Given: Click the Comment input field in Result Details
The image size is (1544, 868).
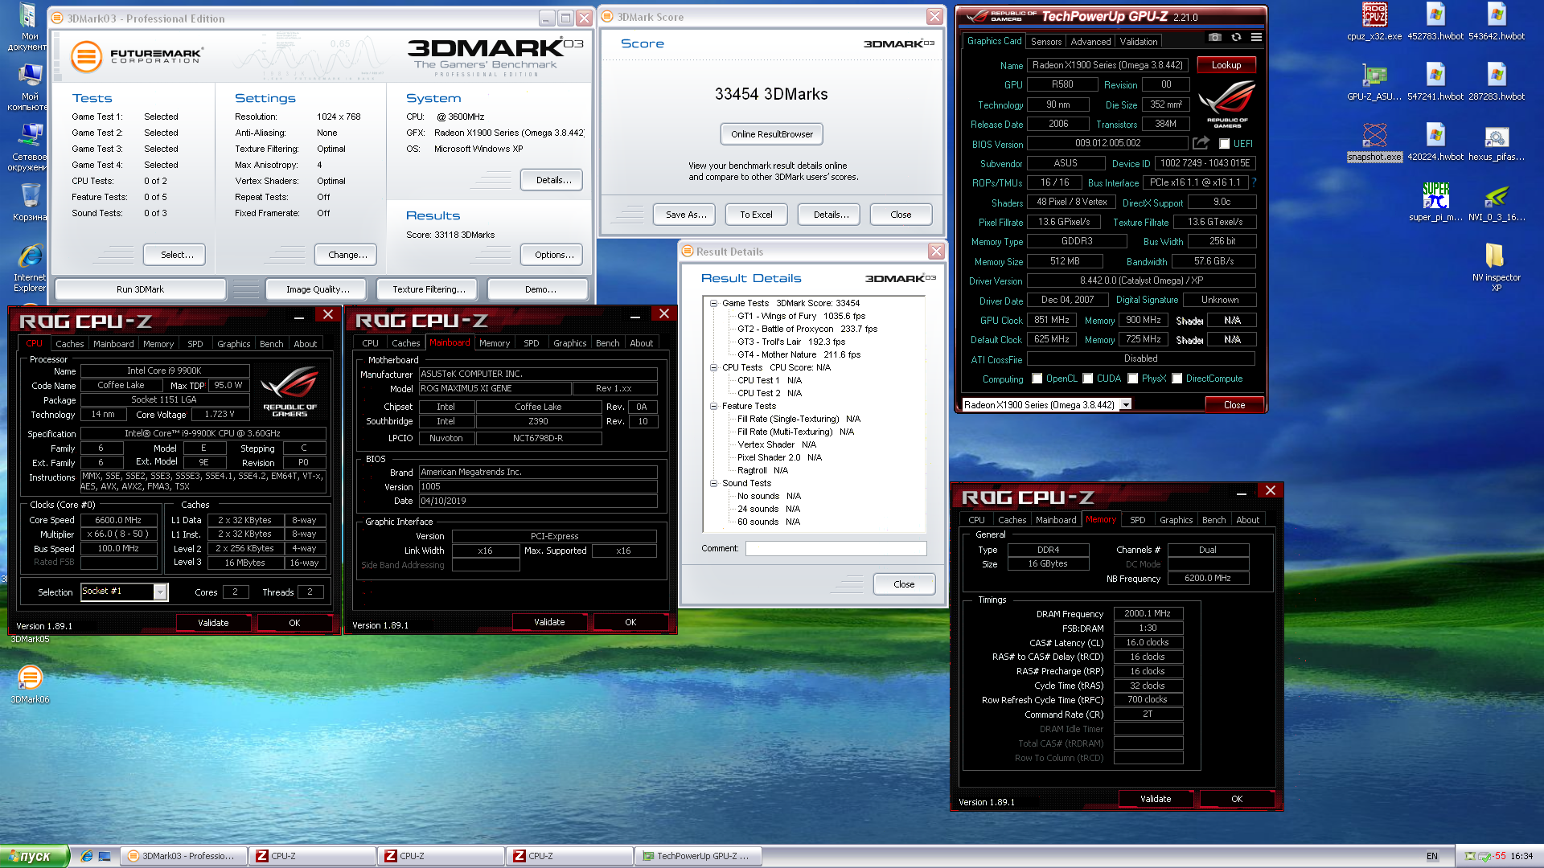Looking at the screenshot, I should pos(836,548).
